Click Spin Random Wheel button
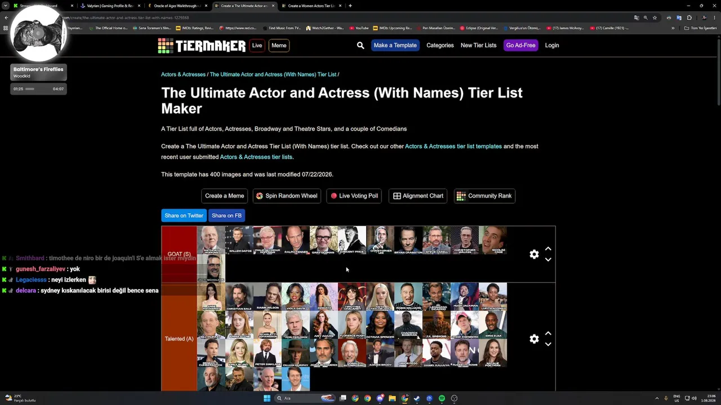The height and width of the screenshot is (405, 721). click(287, 196)
